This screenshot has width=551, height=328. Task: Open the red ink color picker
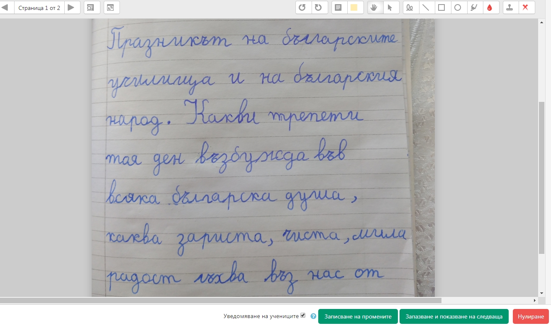click(x=490, y=7)
